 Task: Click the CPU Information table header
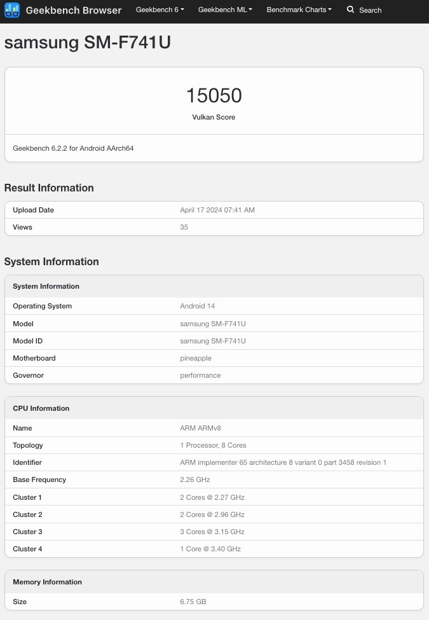41,408
